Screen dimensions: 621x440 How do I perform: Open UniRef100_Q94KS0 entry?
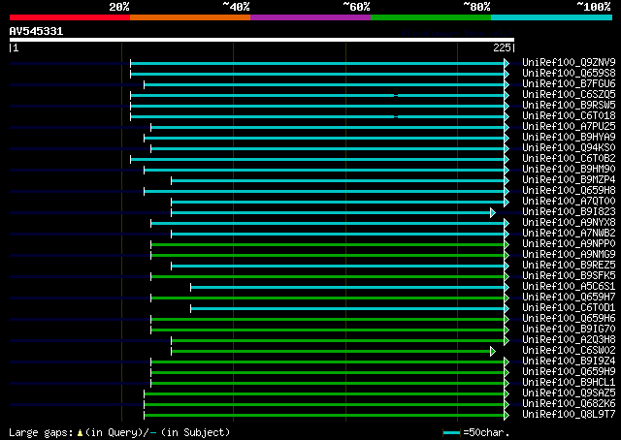point(569,148)
